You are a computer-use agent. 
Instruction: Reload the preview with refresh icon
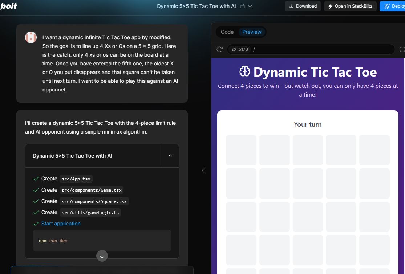pyautogui.click(x=219, y=49)
